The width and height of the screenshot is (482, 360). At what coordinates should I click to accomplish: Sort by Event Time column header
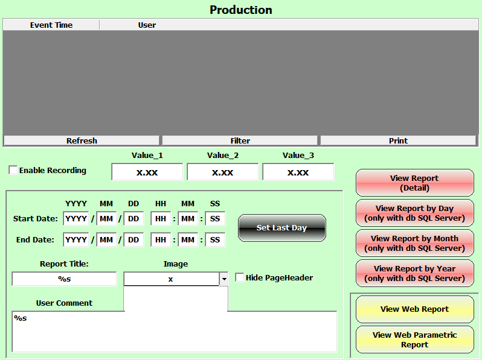51,25
